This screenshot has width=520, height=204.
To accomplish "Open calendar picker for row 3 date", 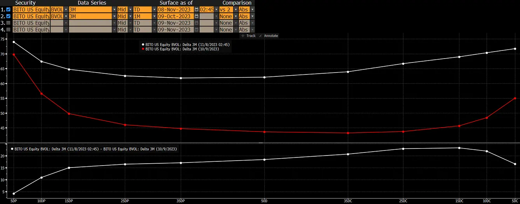I will 197,23.
